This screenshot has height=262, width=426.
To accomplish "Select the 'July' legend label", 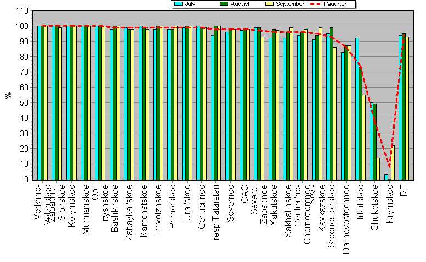I will 190,4.
